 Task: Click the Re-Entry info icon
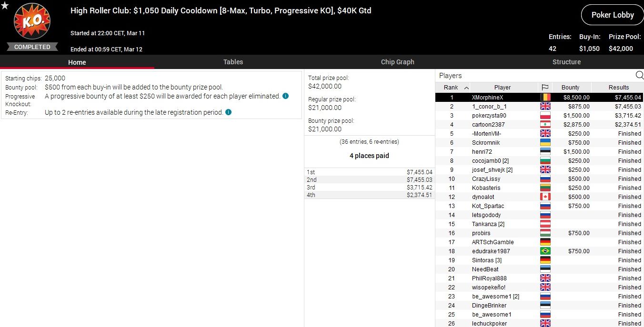(x=229, y=112)
